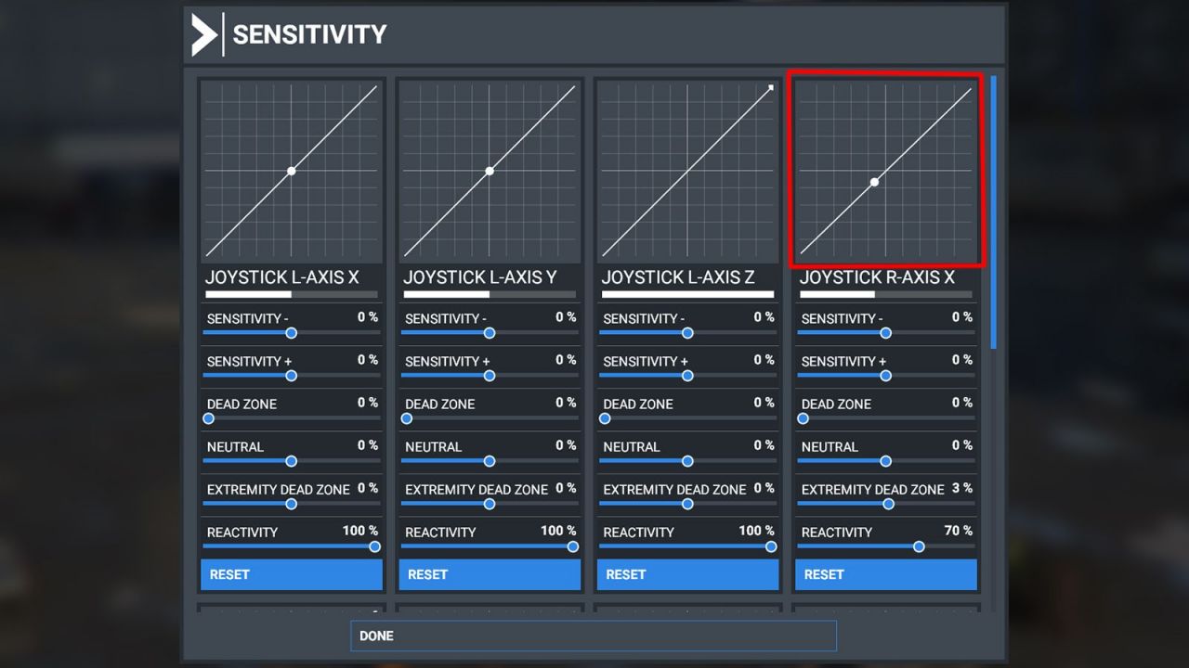Click the L-Axis X response curve graph
The height and width of the screenshot is (668, 1189).
pos(292,171)
